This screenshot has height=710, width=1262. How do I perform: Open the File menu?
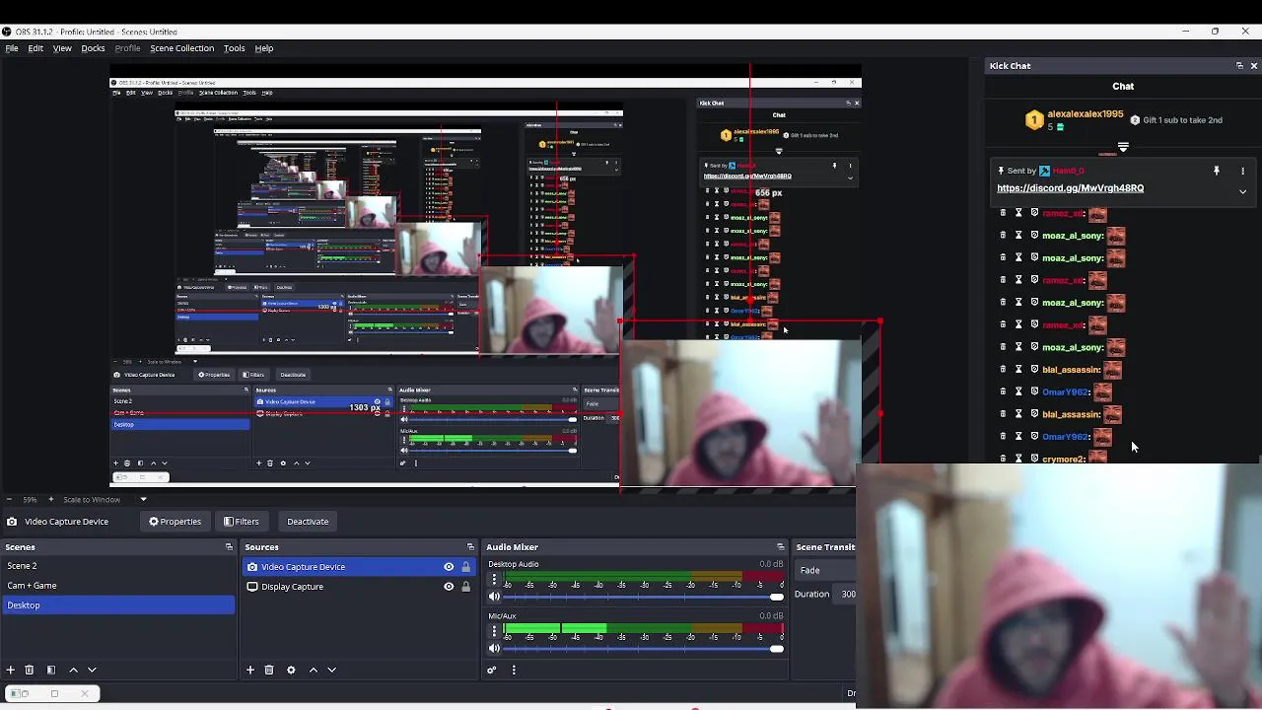[x=12, y=48]
